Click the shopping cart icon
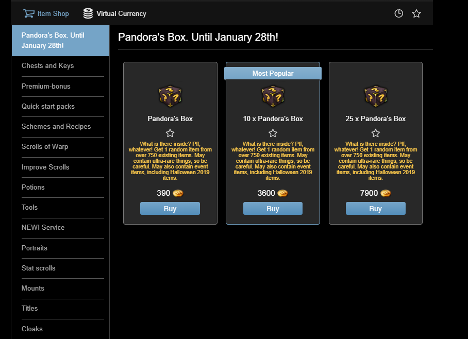The height and width of the screenshot is (339, 468). (x=29, y=14)
